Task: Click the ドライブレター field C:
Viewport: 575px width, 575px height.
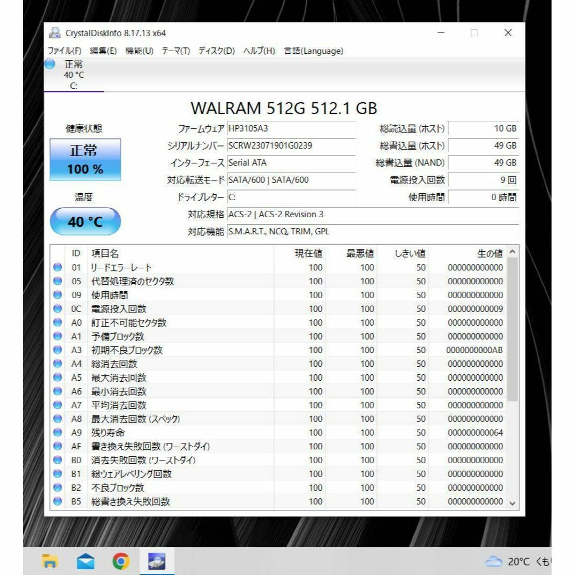Action: pos(291,198)
